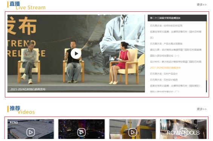Open 潮议儿看 design media stream entry
213x141 pixels.
click(x=176, y=50)
